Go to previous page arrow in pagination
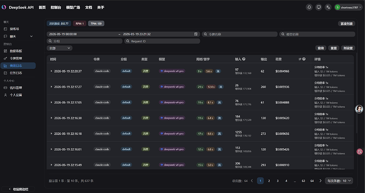The image size is (365, 193). pyautogui.click(x=252, y=181)
